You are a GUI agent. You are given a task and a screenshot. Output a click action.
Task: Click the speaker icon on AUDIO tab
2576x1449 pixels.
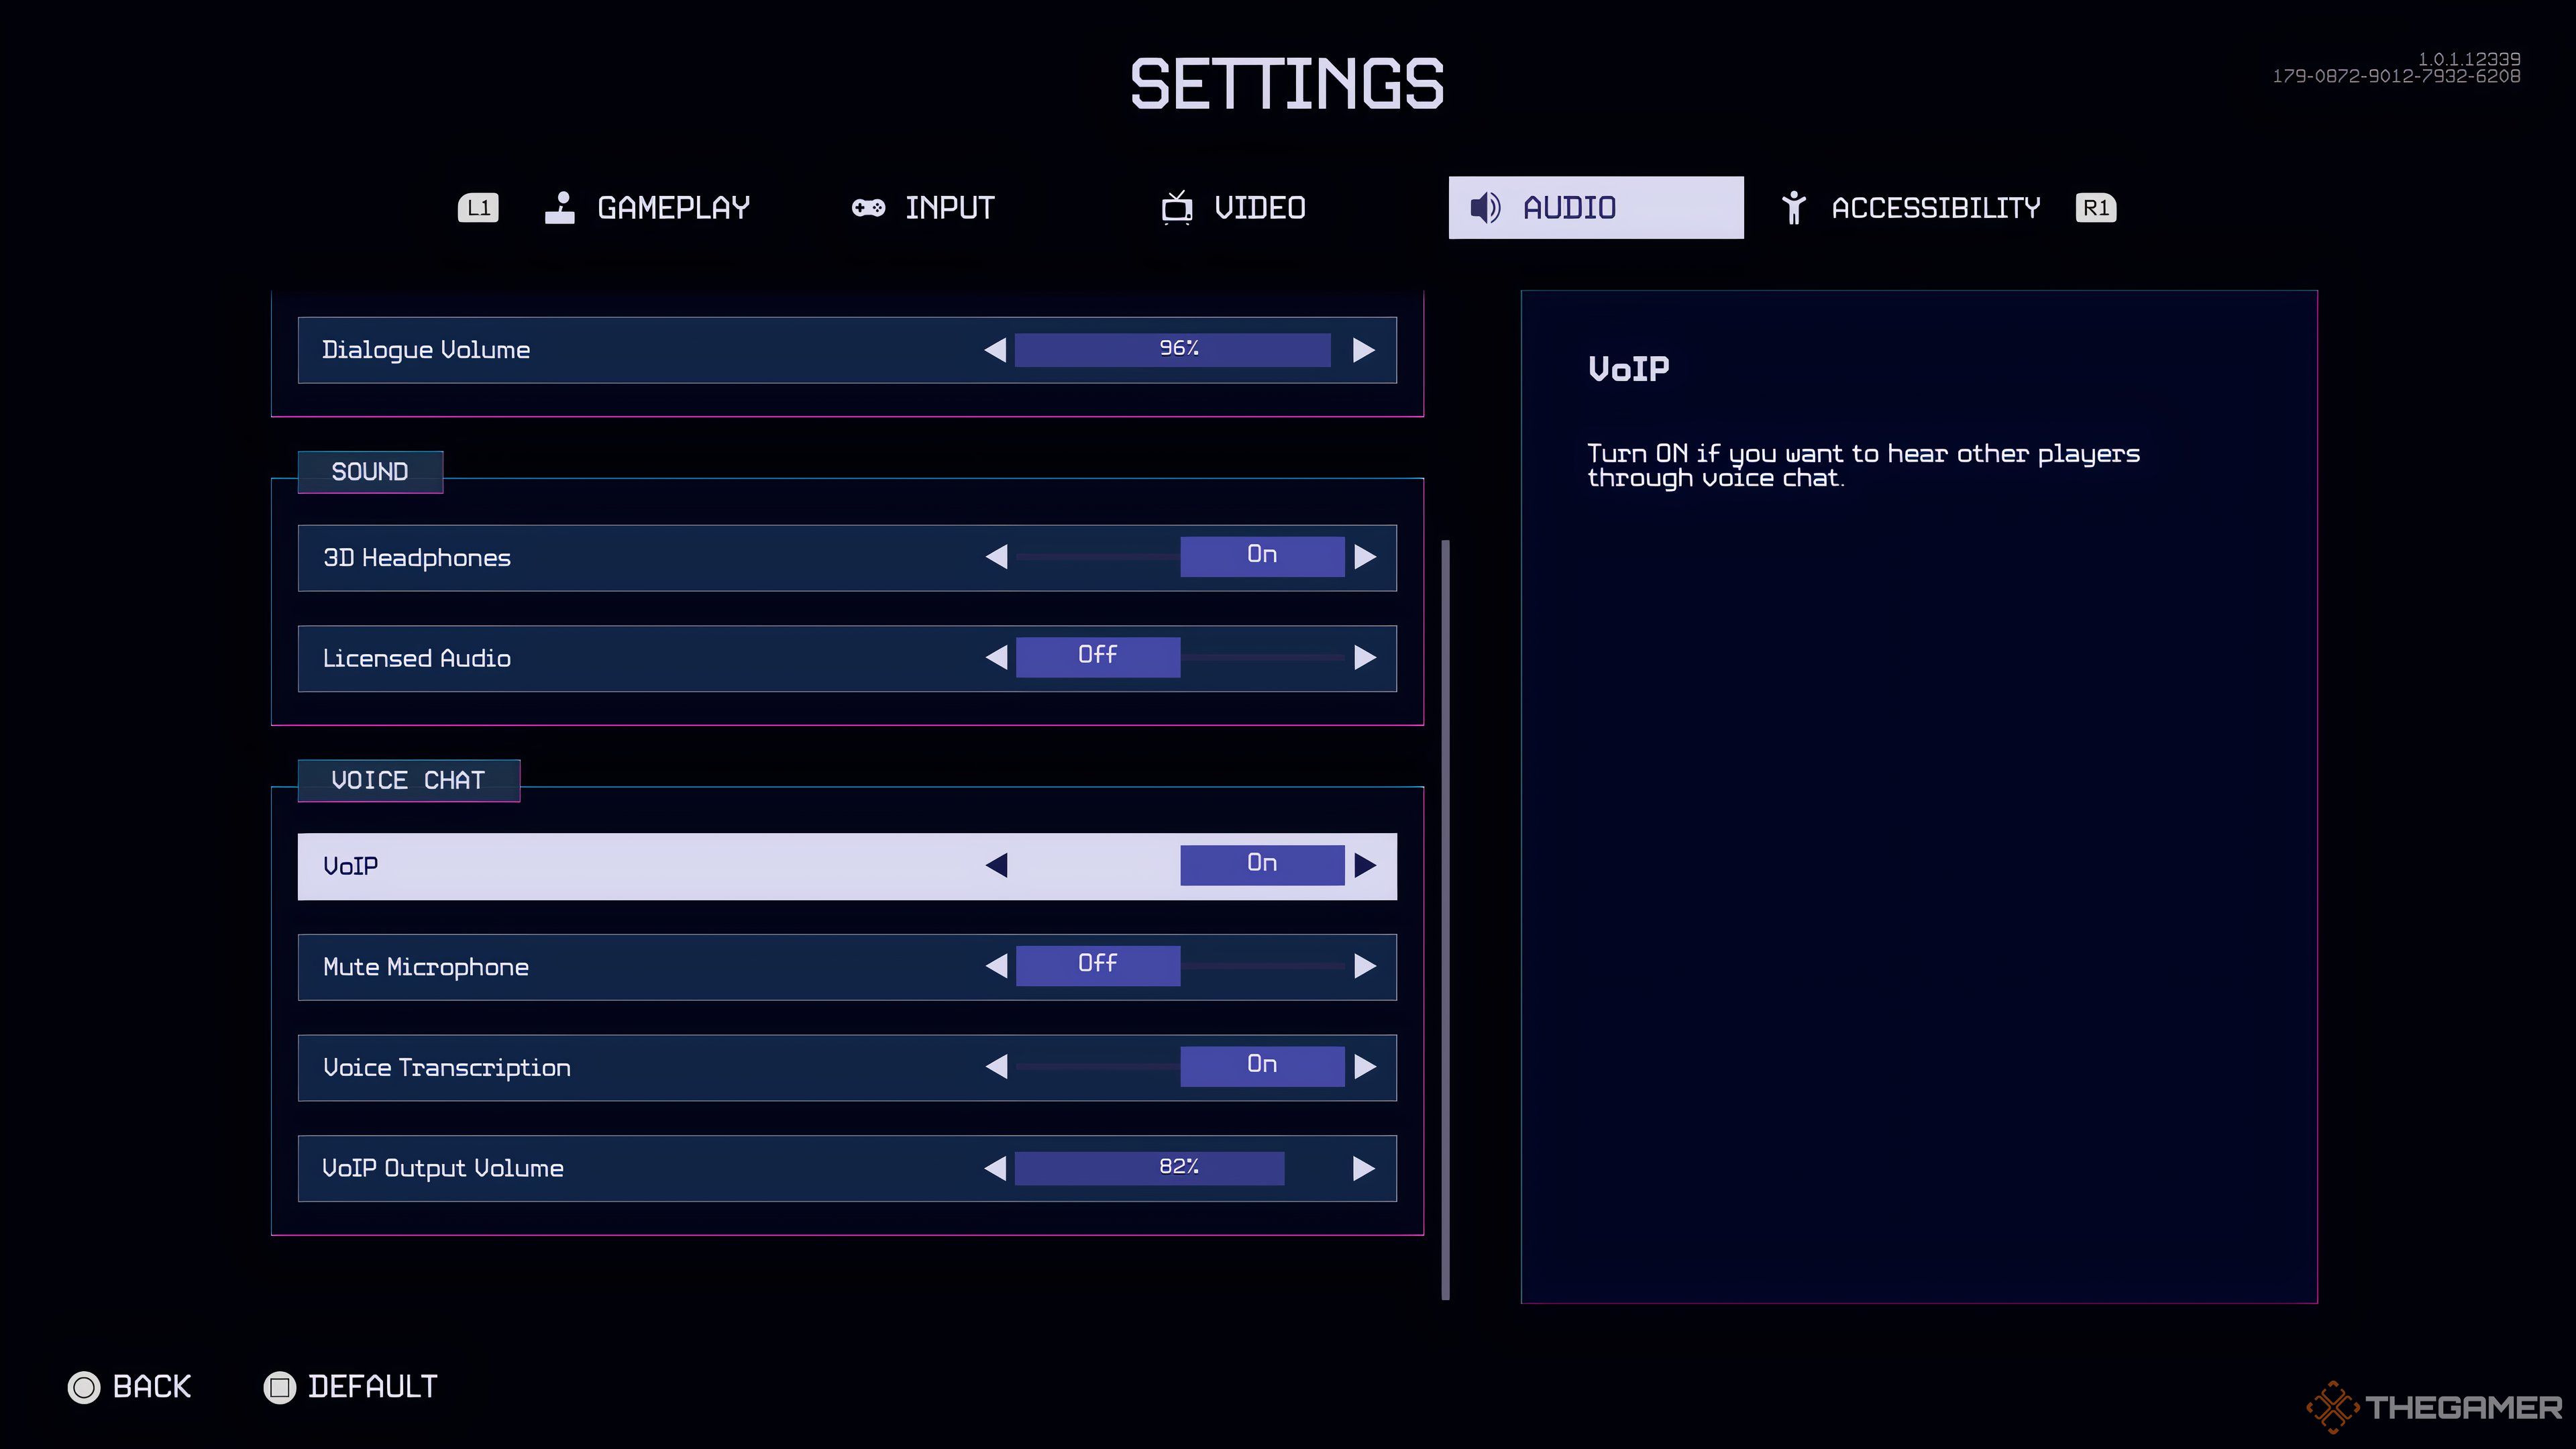1485,207
